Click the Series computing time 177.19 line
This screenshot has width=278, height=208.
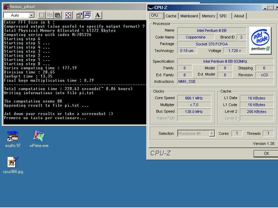(40, 68)
